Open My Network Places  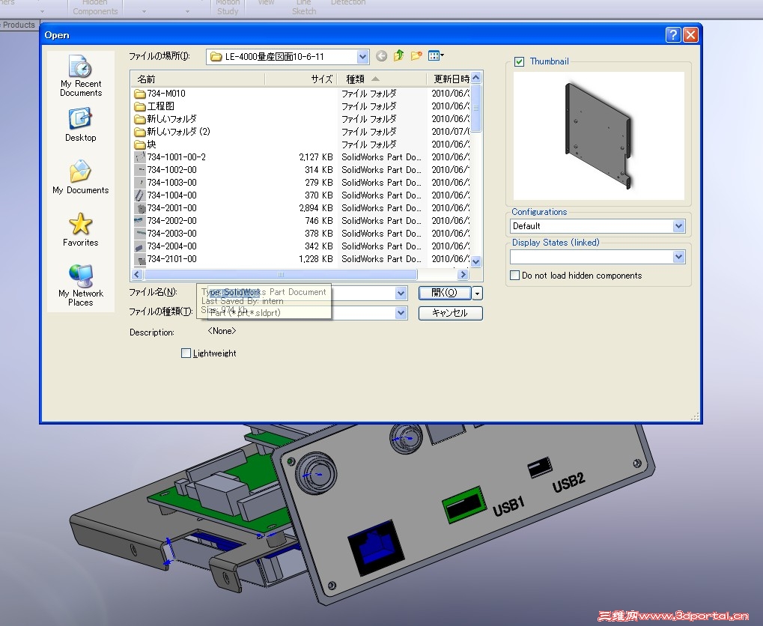click(x=81, y=285)
